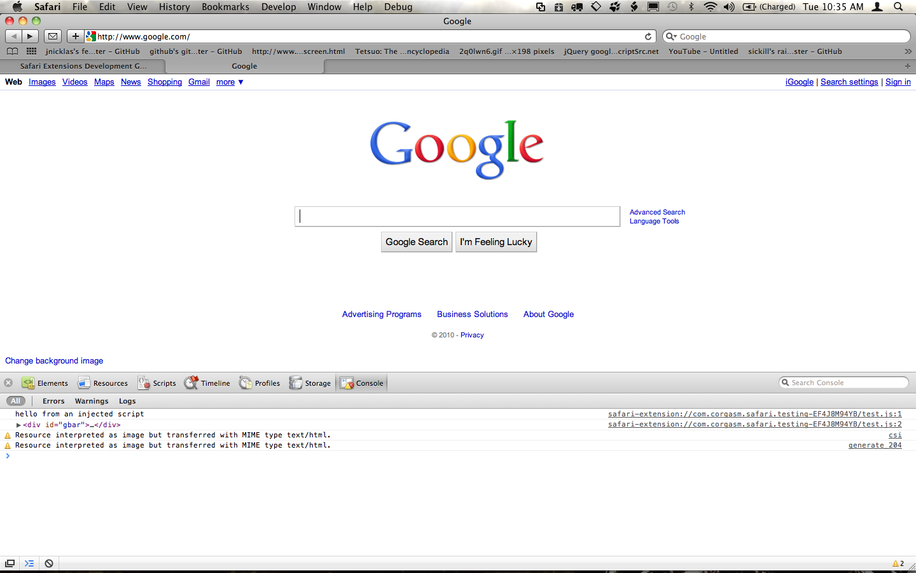This screenshot has height=573, width=916.
Task: Open the Google 'more' dropdown
Action: [x=230, y=82]
